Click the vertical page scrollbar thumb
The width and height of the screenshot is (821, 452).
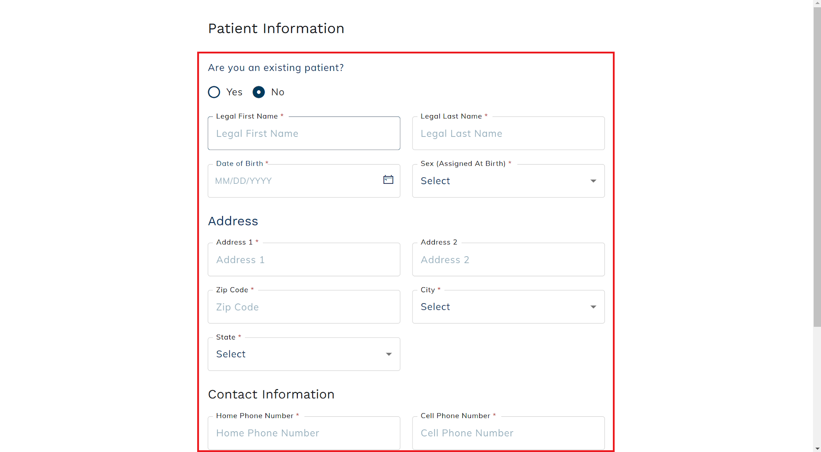[x=817, y=167]
